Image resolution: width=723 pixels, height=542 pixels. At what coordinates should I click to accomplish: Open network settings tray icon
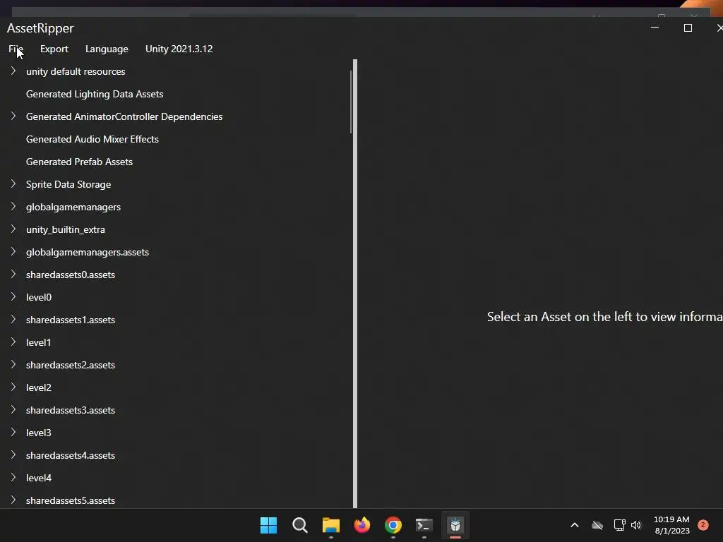coord(619,525)
